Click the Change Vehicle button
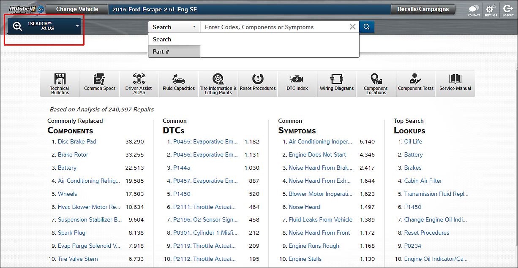 tap(77, 9)
